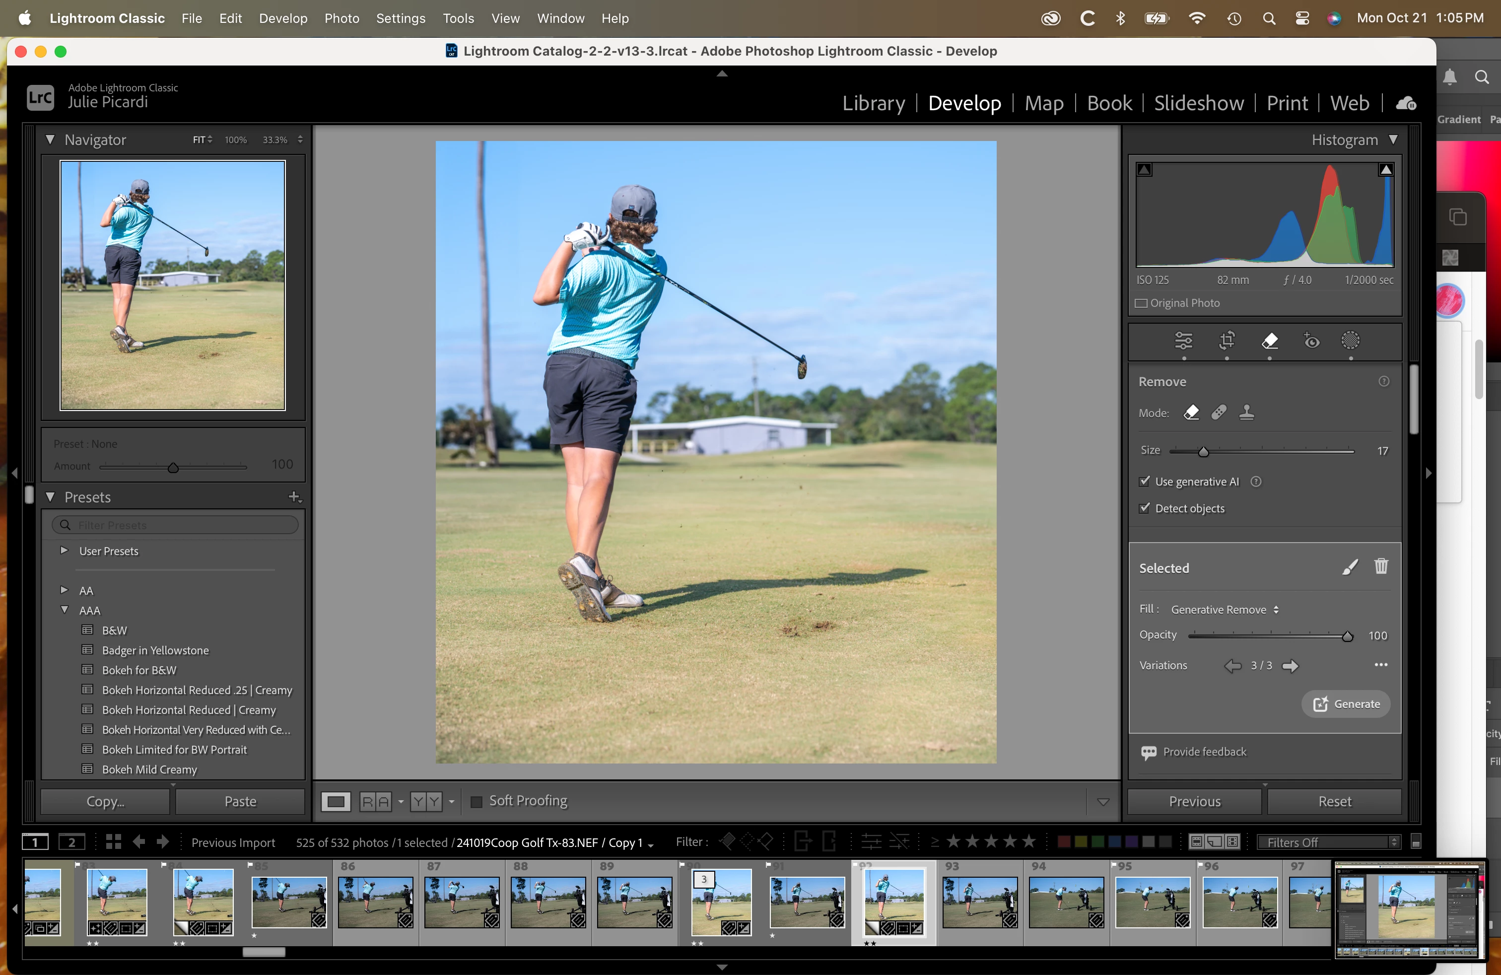Open the Fill Generative Remove dropdown
Viewport: 1501px width, 975px height.
pyautogui.click(x=1224, y=609)
